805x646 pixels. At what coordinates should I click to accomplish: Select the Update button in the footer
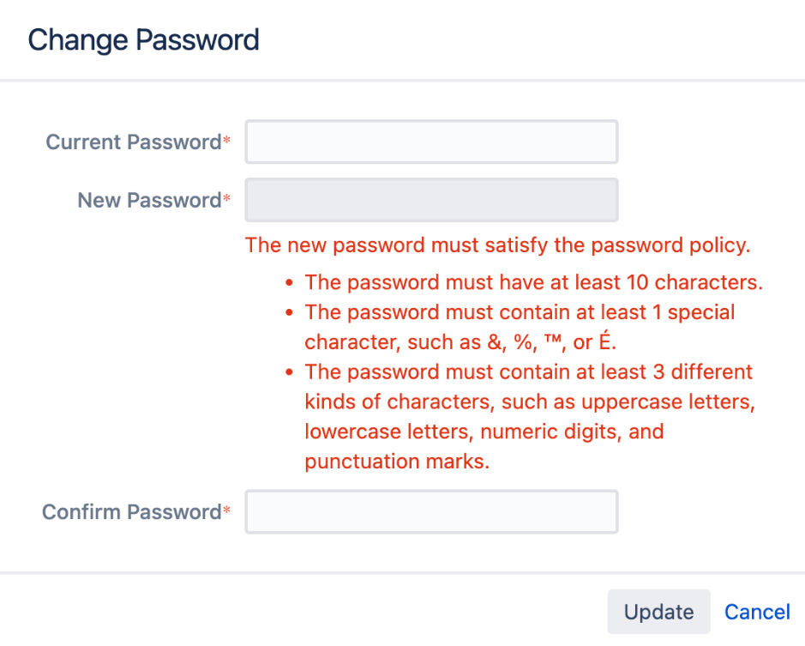(658, 612)
